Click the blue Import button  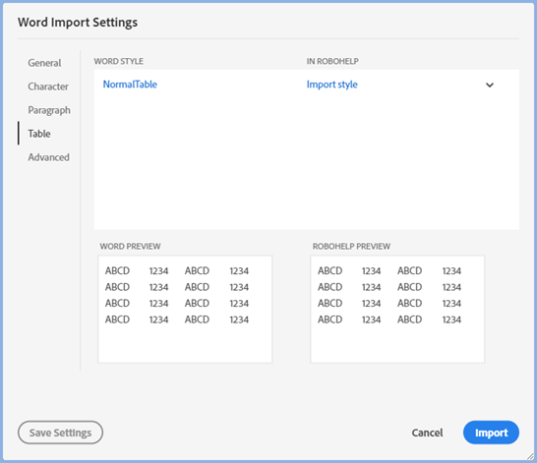coord(491,433)
